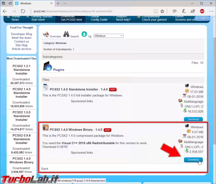Open PCSX2 1.2.1 Standalone Installer sidebar link
216x184 pixels.
tap(21, 70)
